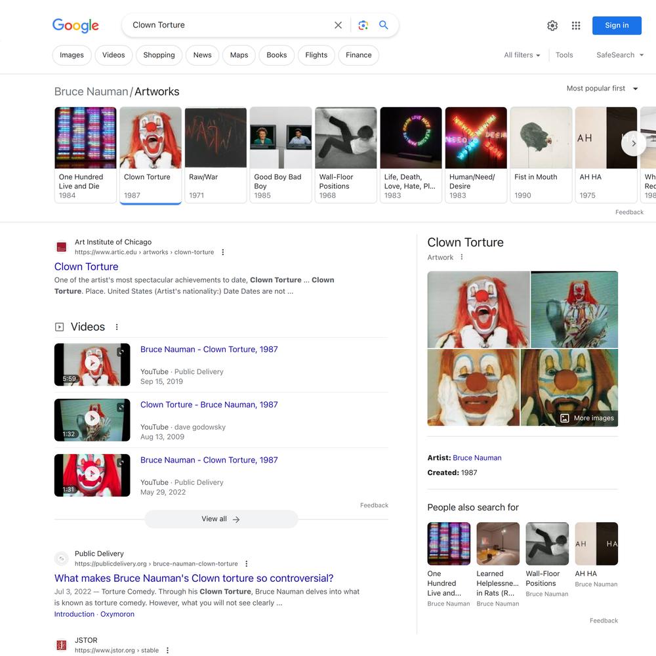656x656 pixels.
Task: Open the Google apps grid
Action: tap(576, 26)
